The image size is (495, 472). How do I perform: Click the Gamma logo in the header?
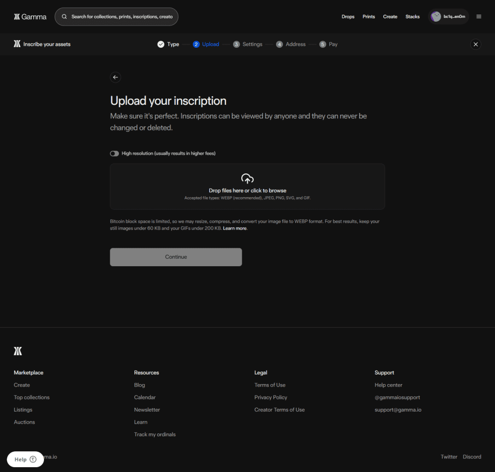coord(30,16)
